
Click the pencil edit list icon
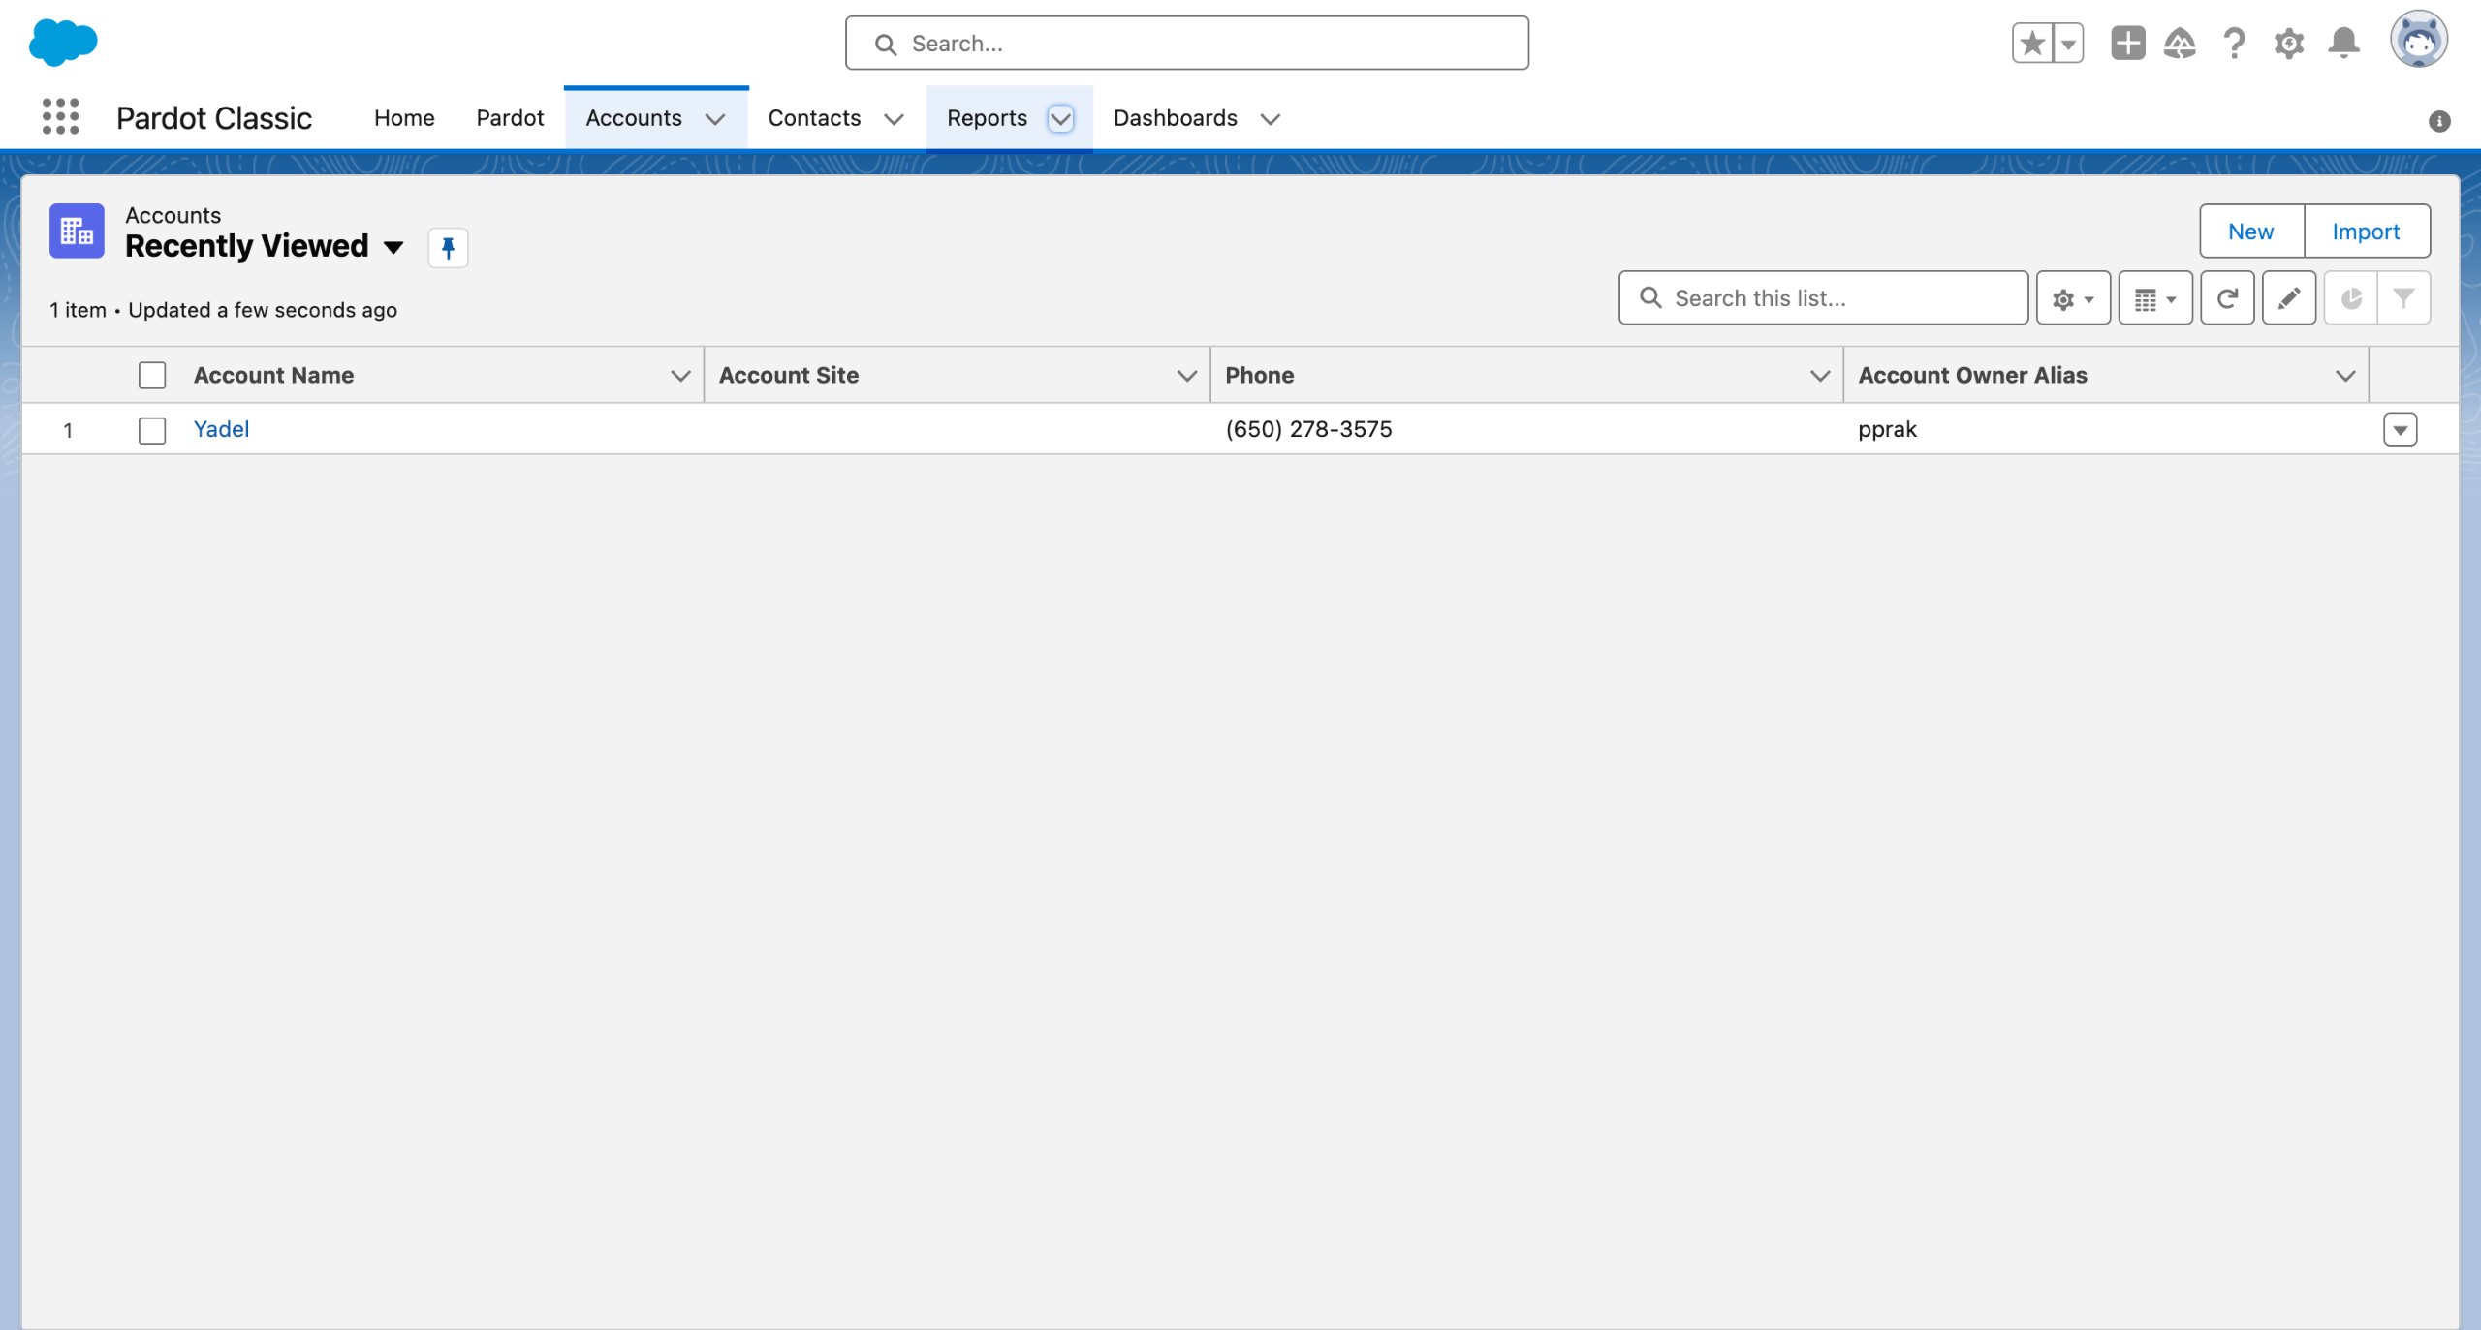click(x=2289, y=298)
